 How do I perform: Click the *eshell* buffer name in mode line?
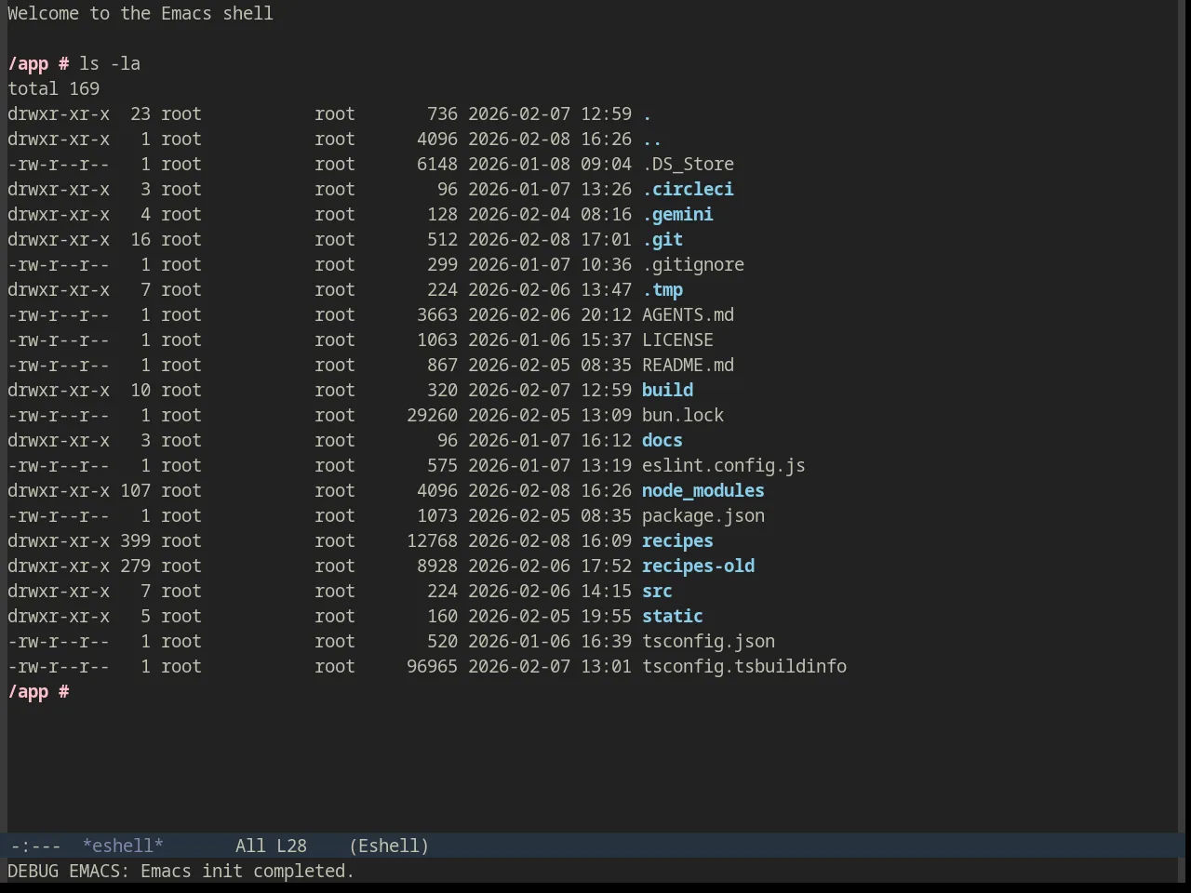click(123, 846)
